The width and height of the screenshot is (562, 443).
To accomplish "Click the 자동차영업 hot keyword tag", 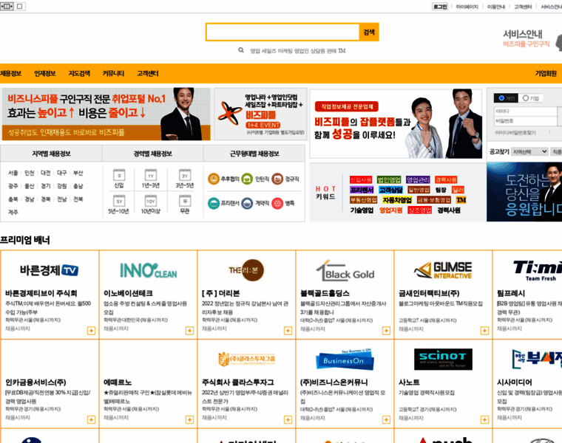I will [397, 200].
